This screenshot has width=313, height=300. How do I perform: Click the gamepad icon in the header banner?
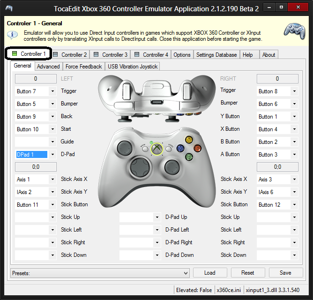294,31
